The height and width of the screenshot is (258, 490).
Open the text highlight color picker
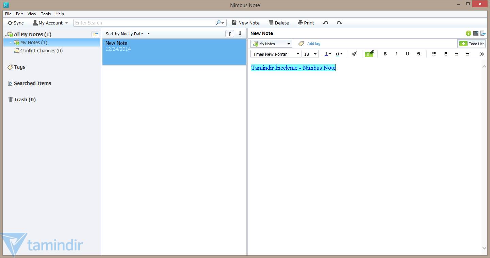pos(339,54)
